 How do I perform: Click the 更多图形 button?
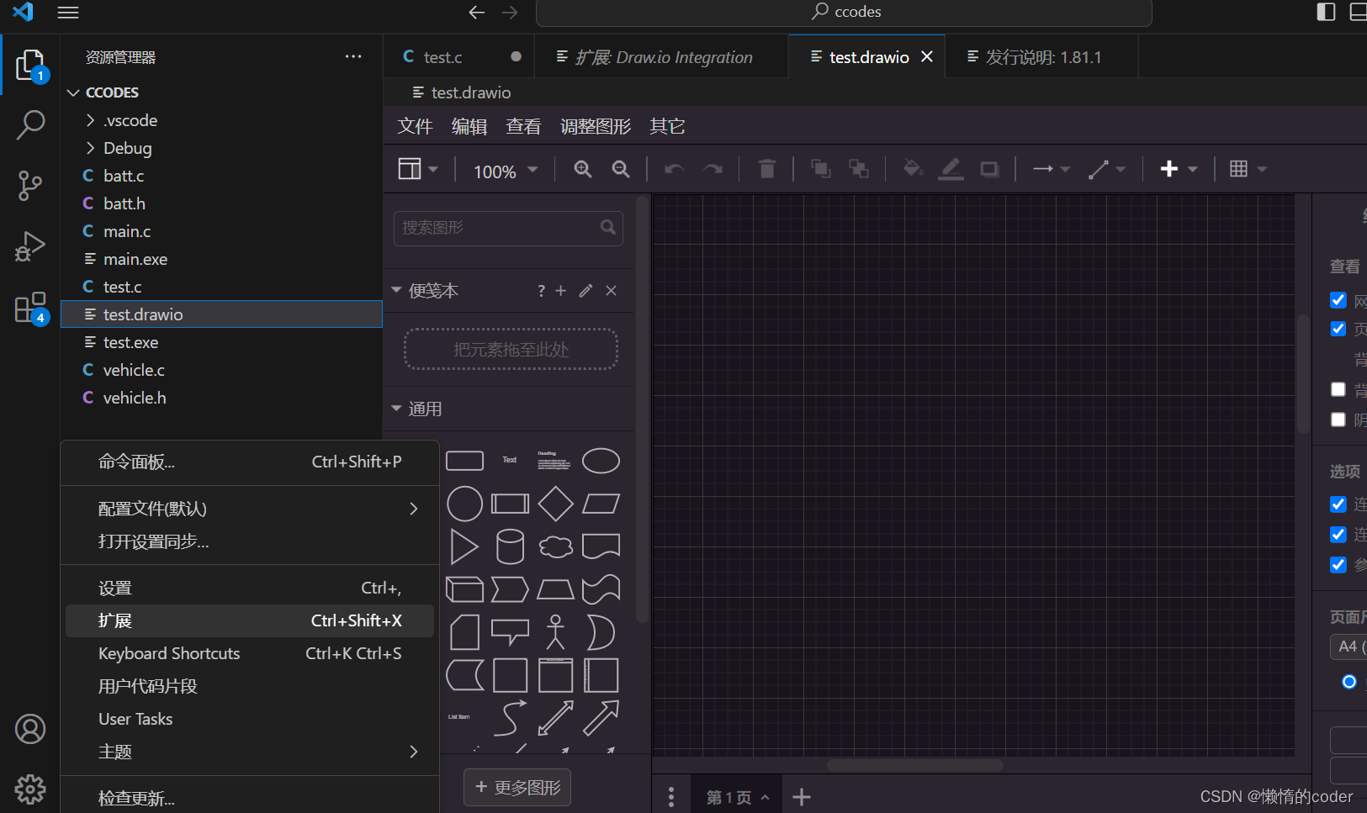pos(517,787)
